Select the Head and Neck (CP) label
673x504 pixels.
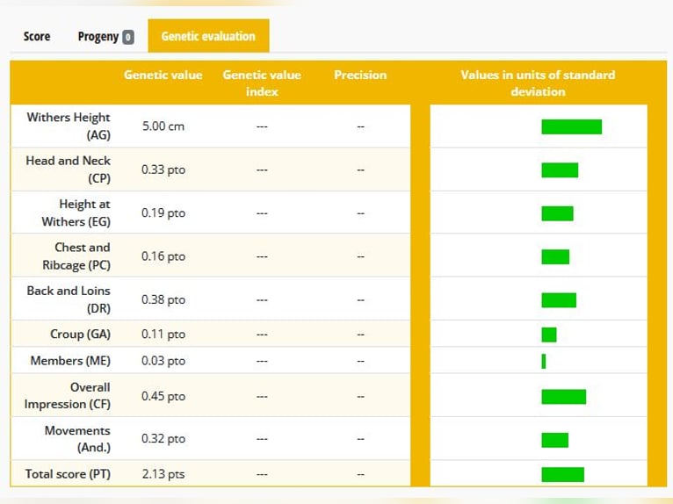coord(69,169)
